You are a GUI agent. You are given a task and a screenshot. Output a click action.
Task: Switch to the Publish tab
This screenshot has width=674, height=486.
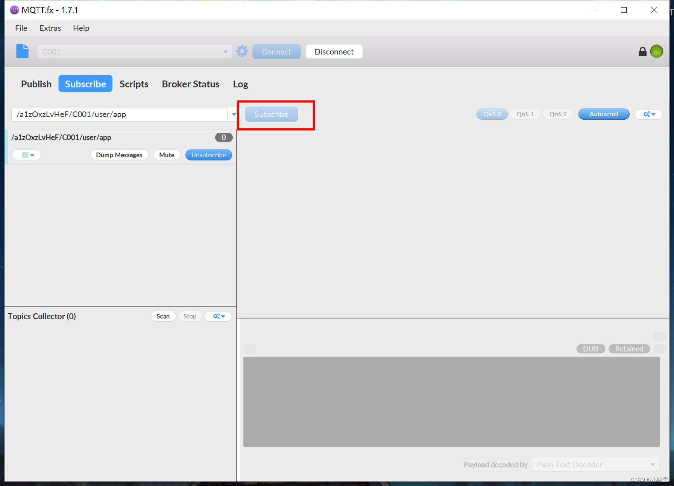click(x=36, y=84)
